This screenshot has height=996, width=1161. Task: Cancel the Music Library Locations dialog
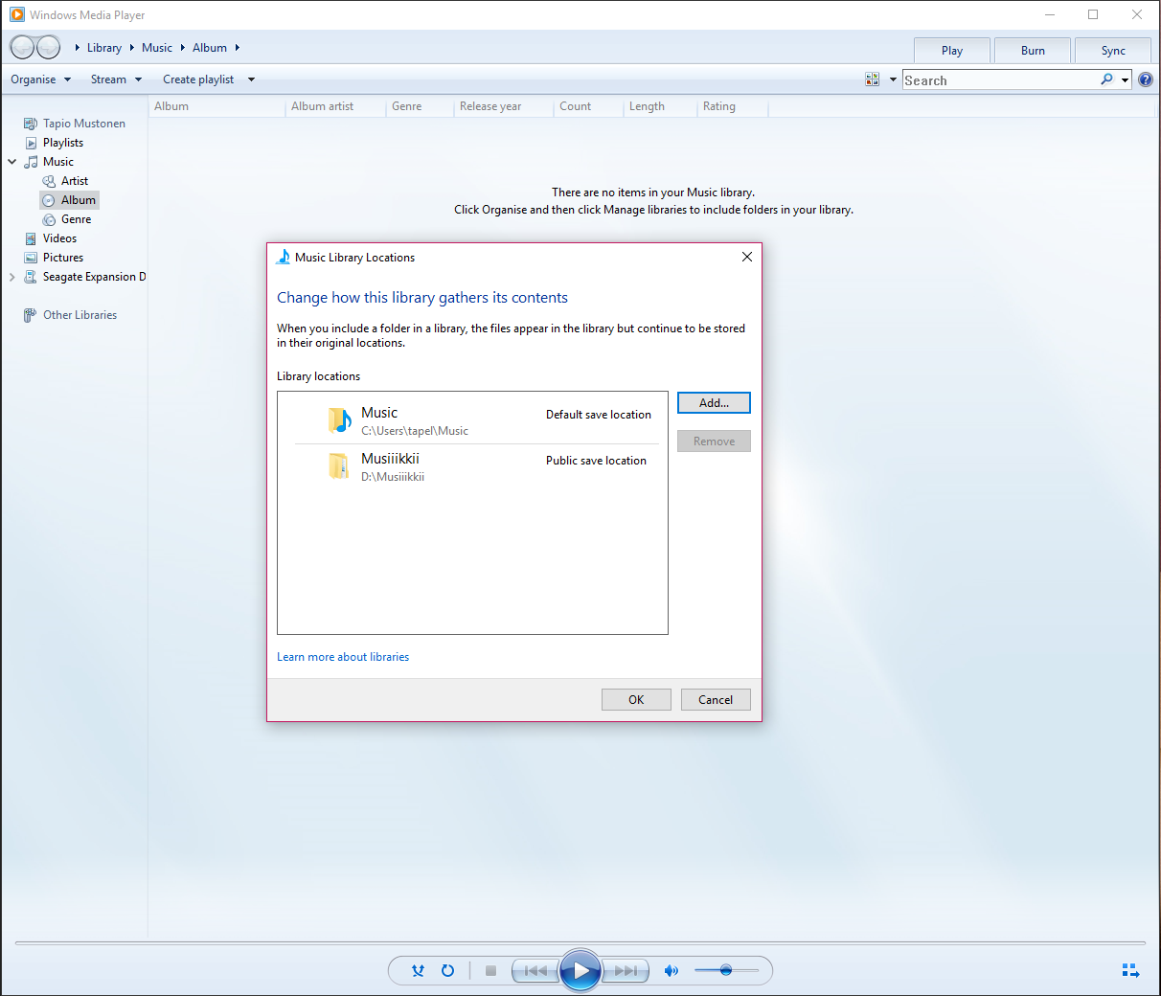[x=716, y=700]
